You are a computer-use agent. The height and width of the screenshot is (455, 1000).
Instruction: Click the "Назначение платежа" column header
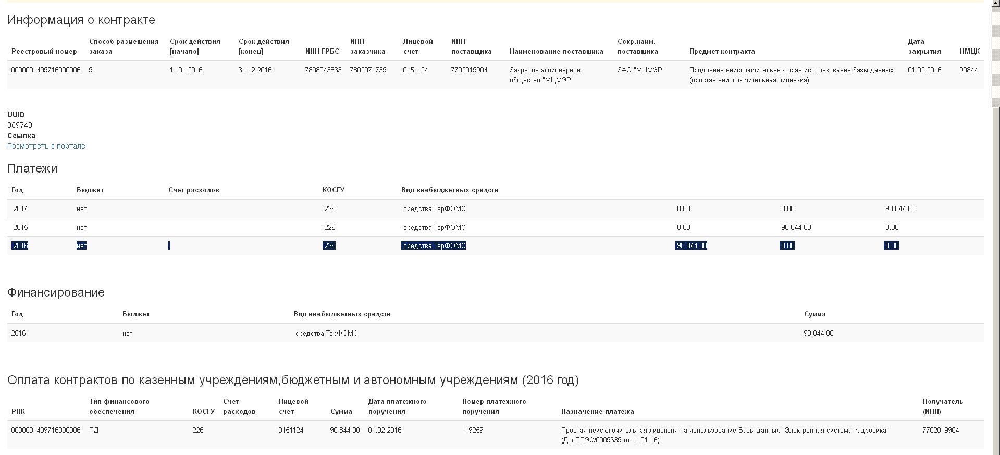coord(597,412)
